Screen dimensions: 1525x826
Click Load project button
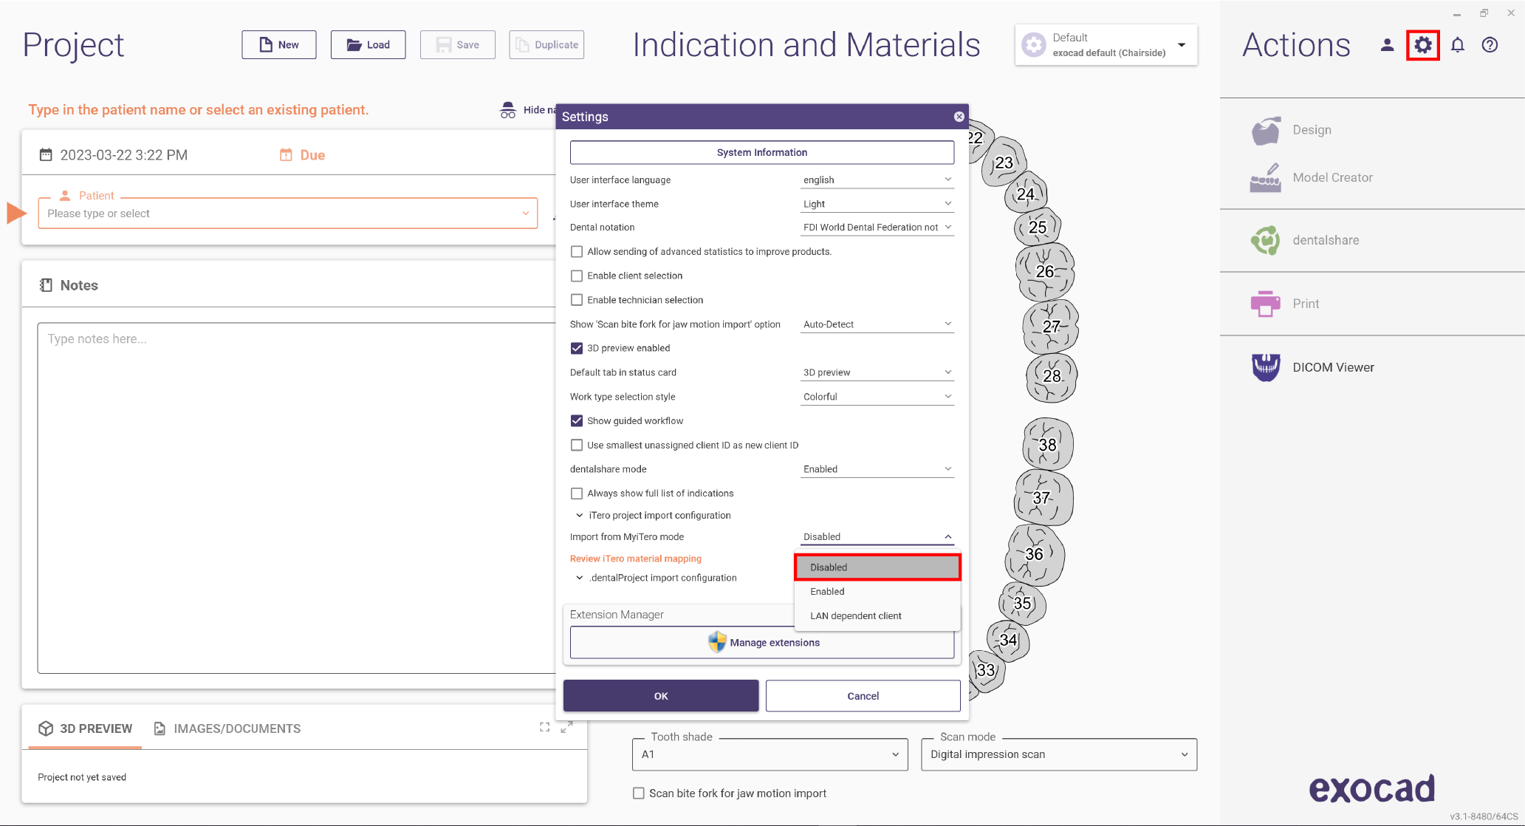(x=368, y=45)
